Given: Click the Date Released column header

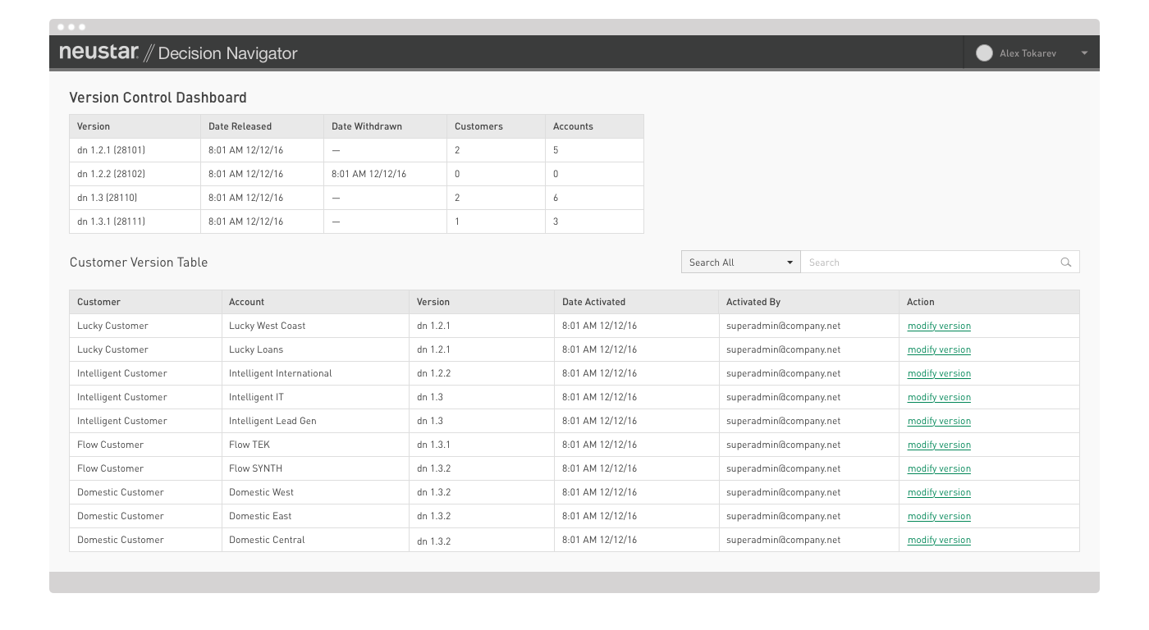Looking at the screenshot, I should 262,126.
